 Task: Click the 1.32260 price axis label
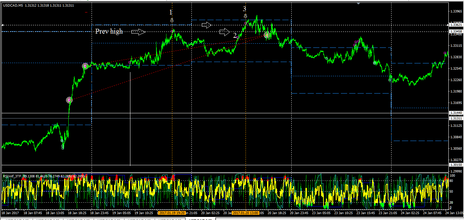(x=455, y=80)
